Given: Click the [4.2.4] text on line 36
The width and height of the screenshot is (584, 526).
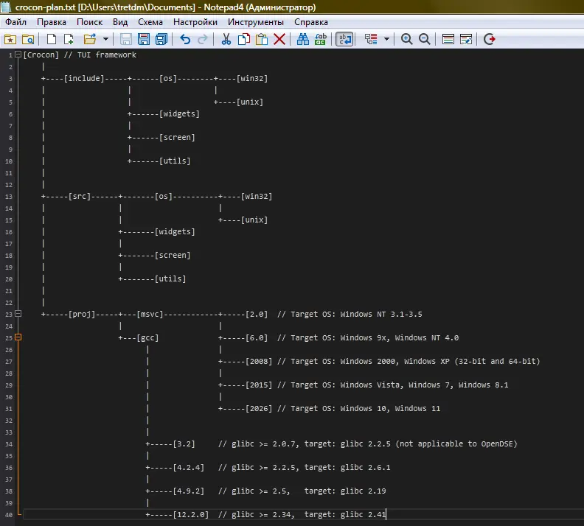Looking at the screenshot, I should (189, 468).
